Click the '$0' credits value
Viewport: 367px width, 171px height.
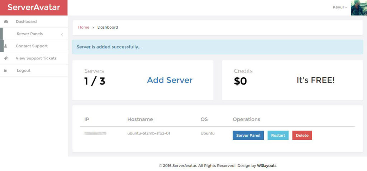coord(240,81)
